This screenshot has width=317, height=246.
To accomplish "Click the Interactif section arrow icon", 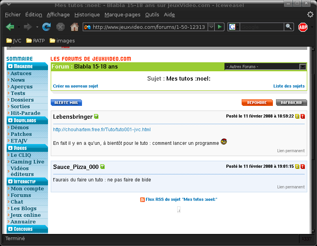I will tap(11, 181).
